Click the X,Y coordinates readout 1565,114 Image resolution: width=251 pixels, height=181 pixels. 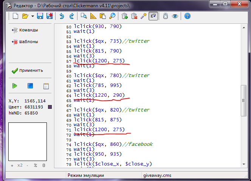[x=35, y=101]
